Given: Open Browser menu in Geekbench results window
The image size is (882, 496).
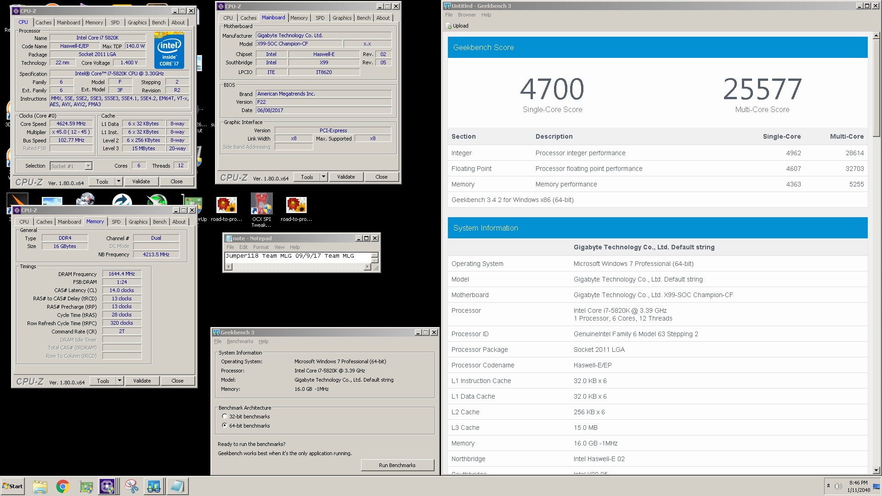Looking at the screenshot, I should [467, 15].
